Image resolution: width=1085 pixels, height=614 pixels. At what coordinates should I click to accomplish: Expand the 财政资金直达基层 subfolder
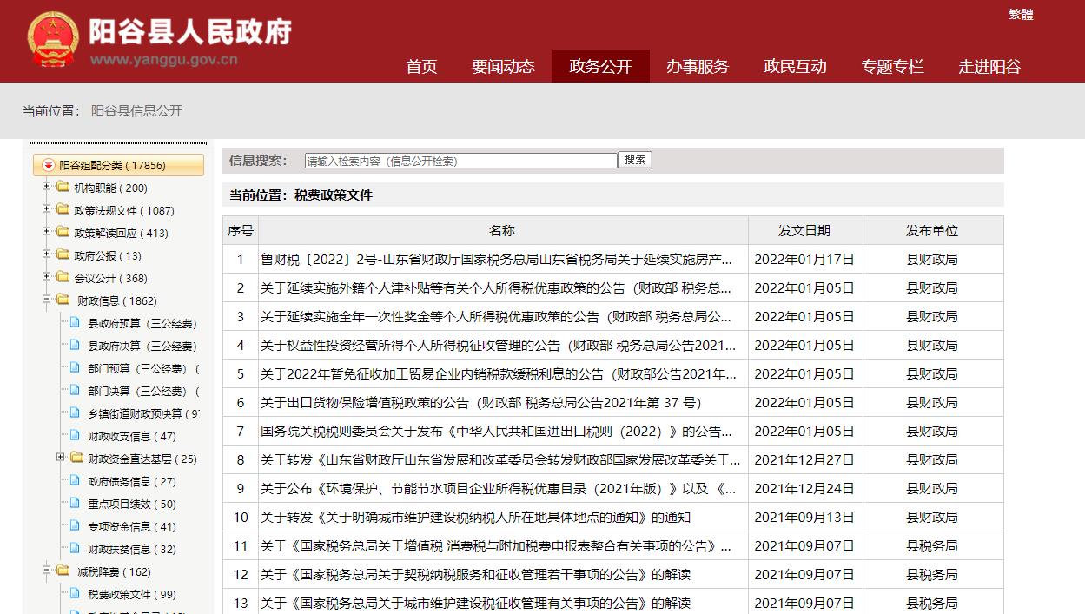(61, 458)
